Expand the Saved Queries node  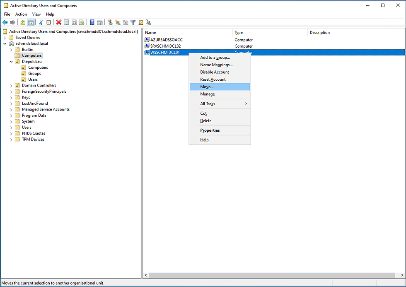(5, 38)
